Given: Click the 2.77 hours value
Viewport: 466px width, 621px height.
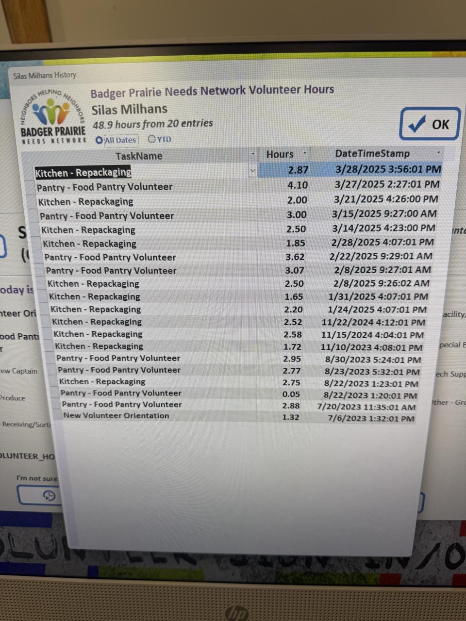Looking at the screenshot, I should 291,371.
